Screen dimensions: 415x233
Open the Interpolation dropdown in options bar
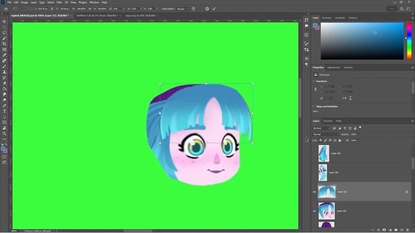click(x=182, y=8)
